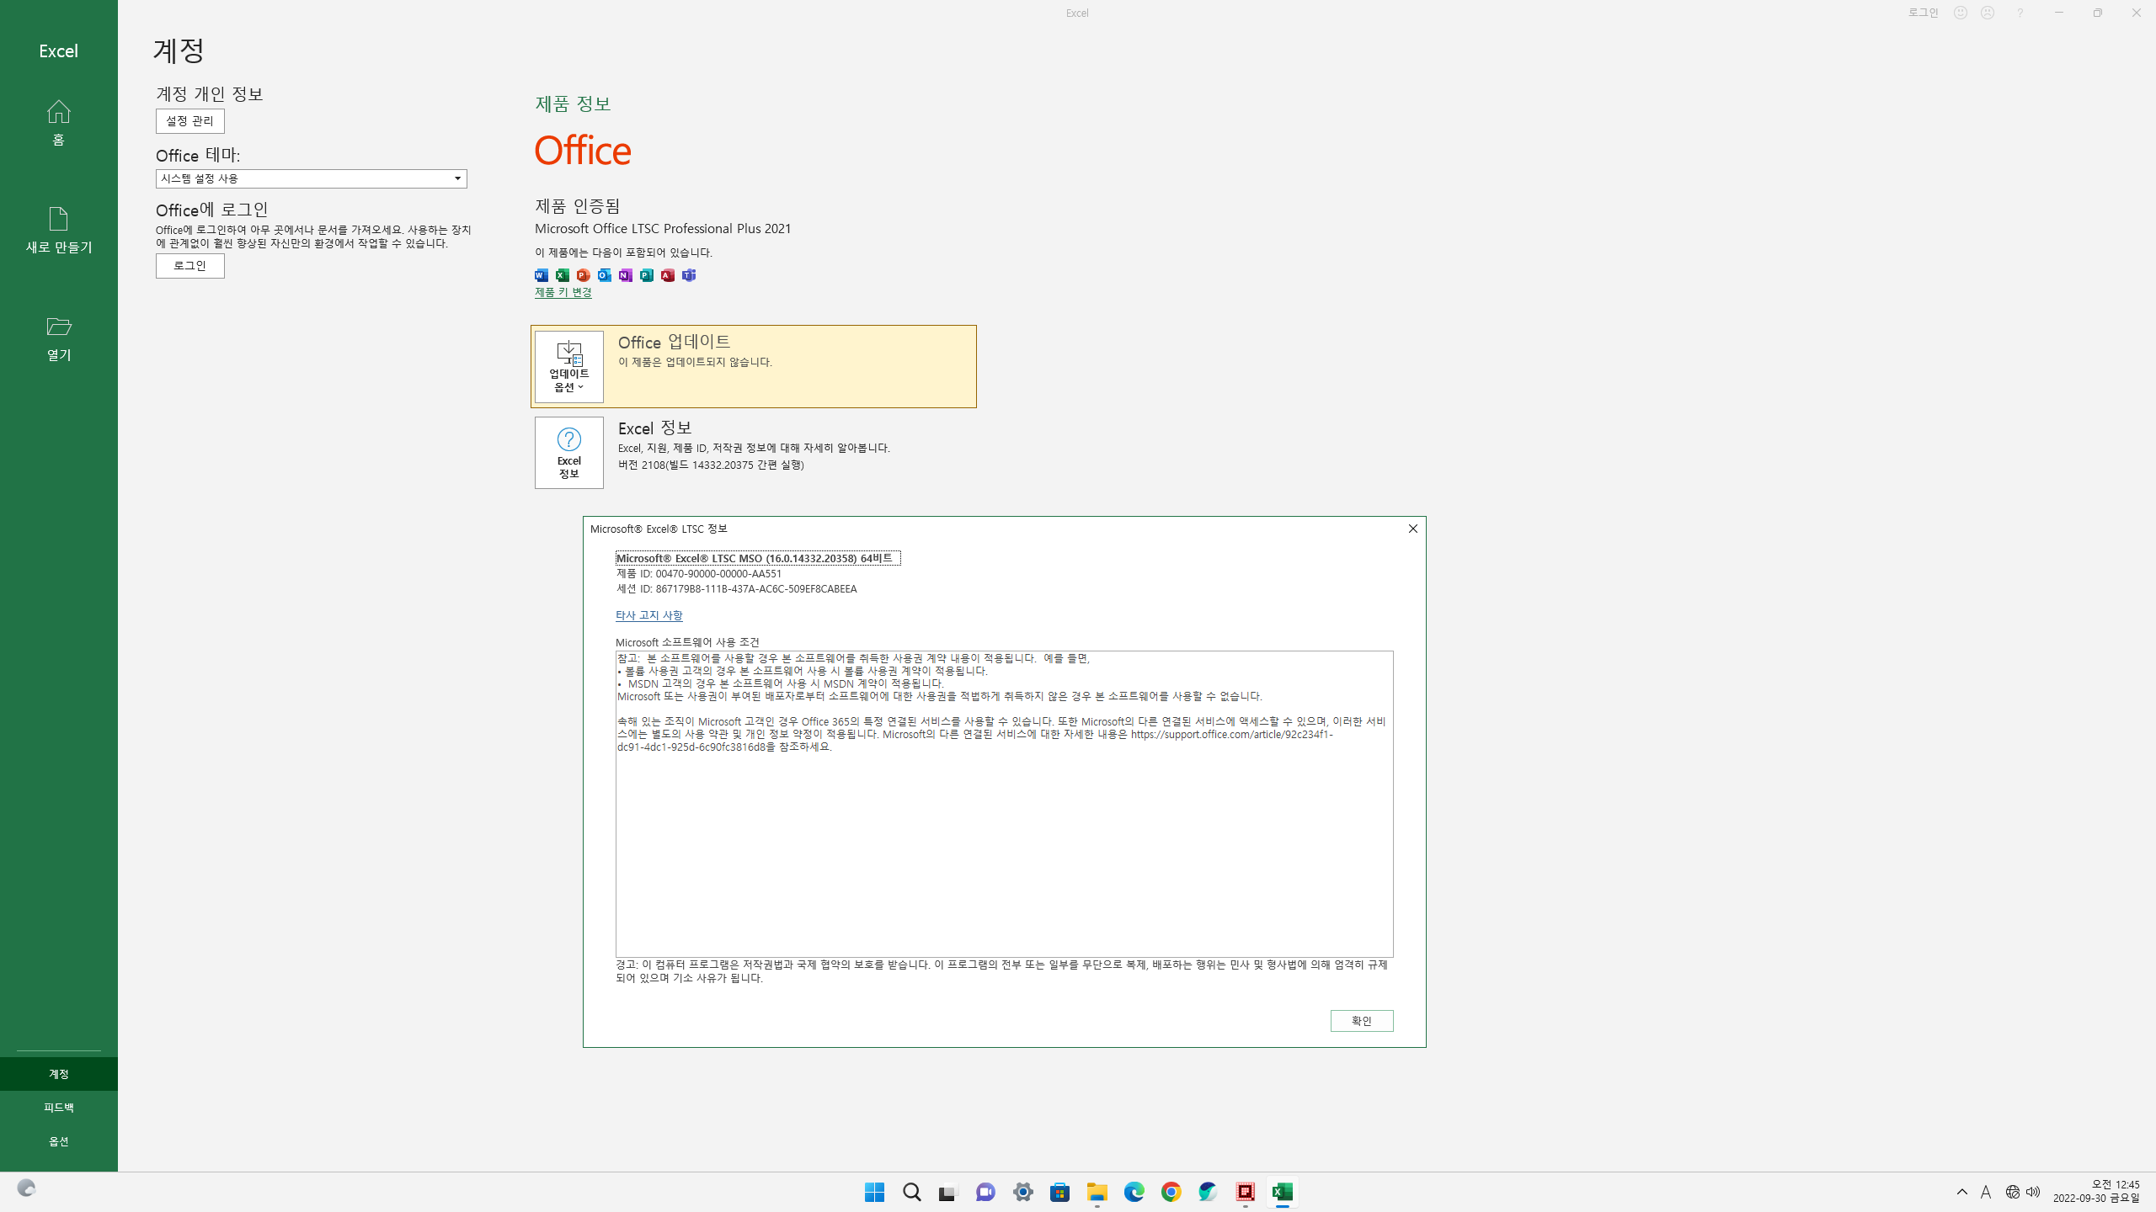Viewport: 2156px width, 1212px height.
Task: Click the New (새로 만들기) document icon
Action: point(58,229)
